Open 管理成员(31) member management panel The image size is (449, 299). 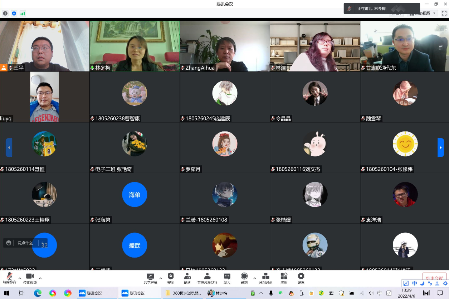click(x=207, y=278)
